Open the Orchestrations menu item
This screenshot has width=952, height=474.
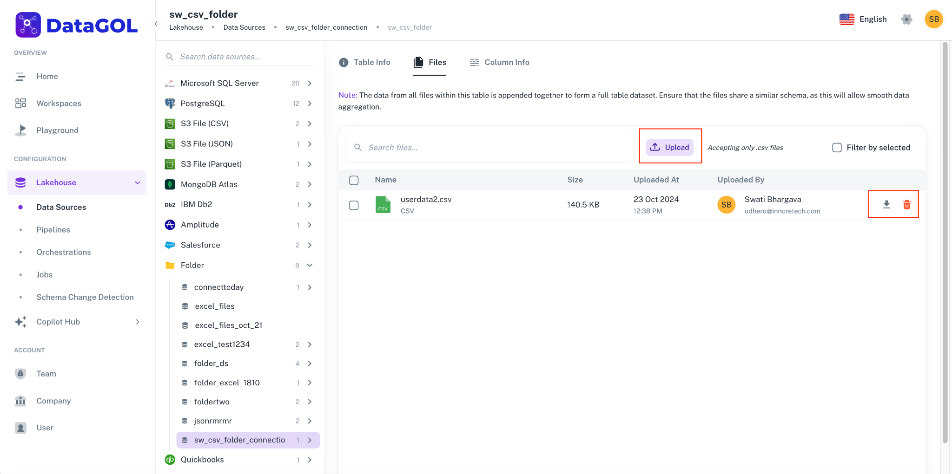[x=63, y=252]
